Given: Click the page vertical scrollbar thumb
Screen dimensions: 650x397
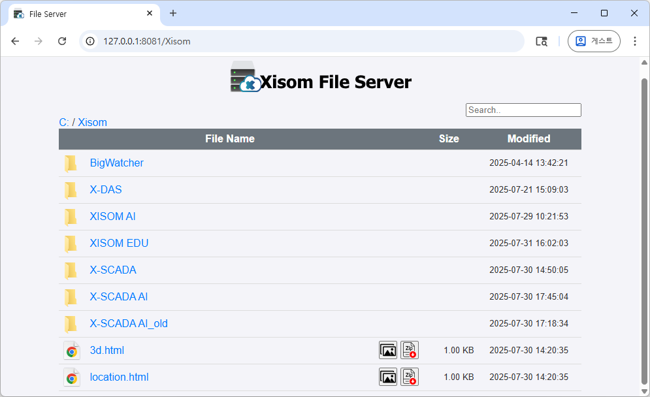Looking at the screenshot, I should pos(644,231).
